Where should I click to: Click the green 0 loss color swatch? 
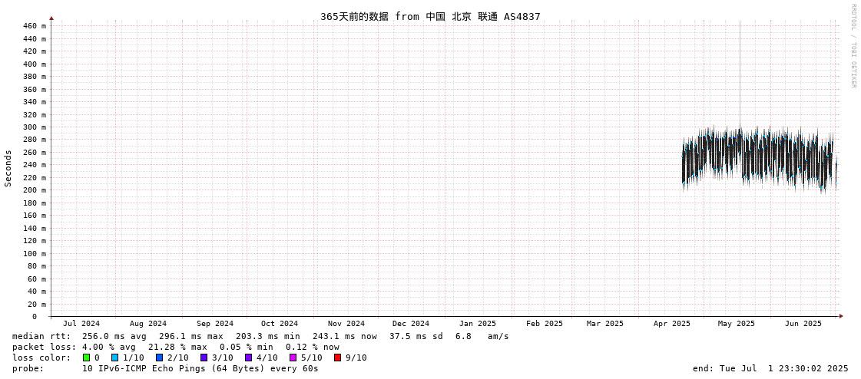(x=86, y=358)
